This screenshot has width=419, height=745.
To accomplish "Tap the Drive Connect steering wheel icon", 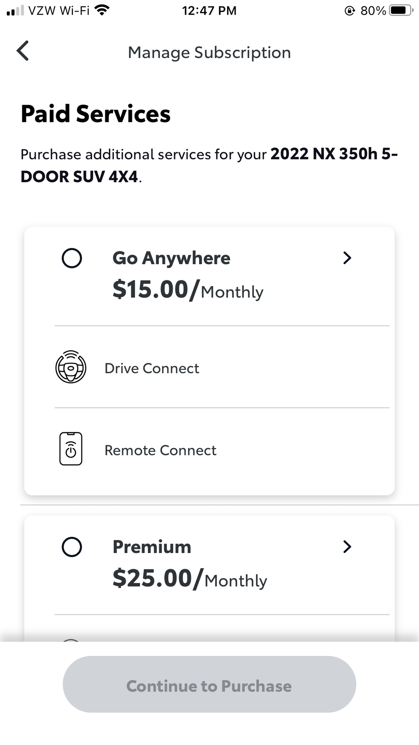I will 71,367.
